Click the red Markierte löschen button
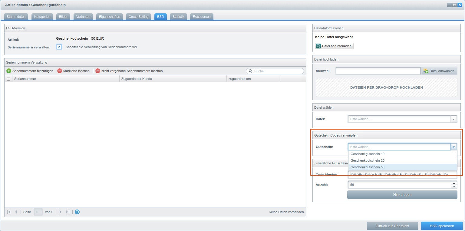 click(74, 71)
